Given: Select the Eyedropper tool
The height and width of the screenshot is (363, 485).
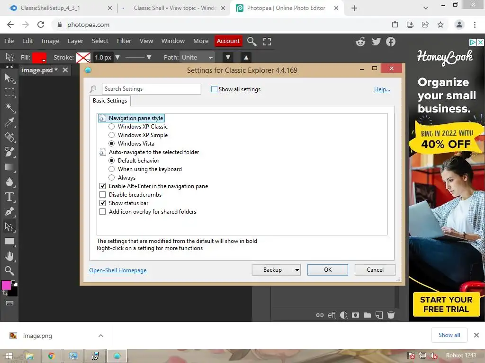Looking at the screenshot, I should click(x=9, y=122).
